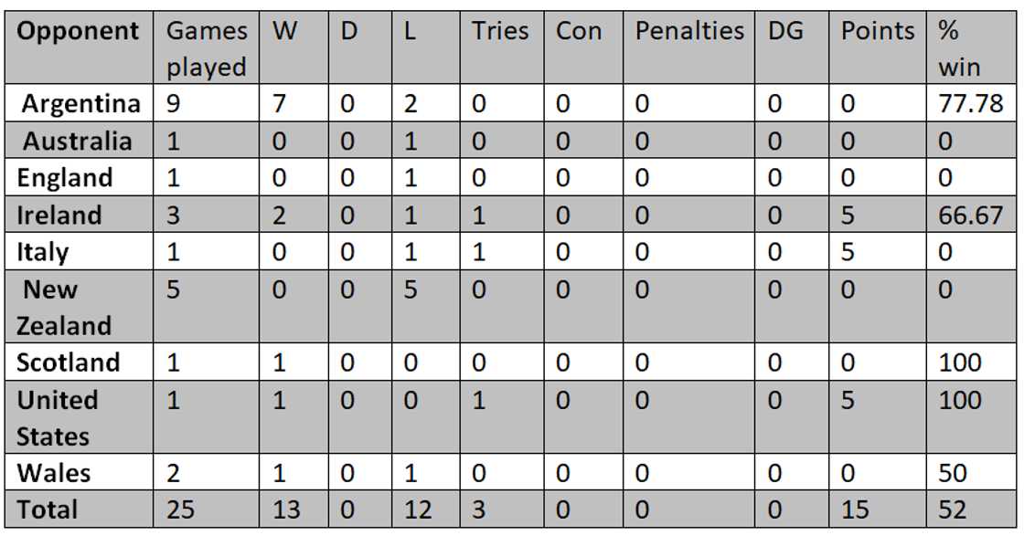Click the Italy row label
Image resolution: width=1024 pixels, height=536 pixels.
point(43,252)
